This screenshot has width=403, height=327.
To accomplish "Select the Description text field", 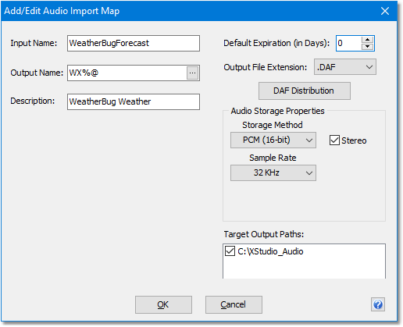I will point(134,101).
